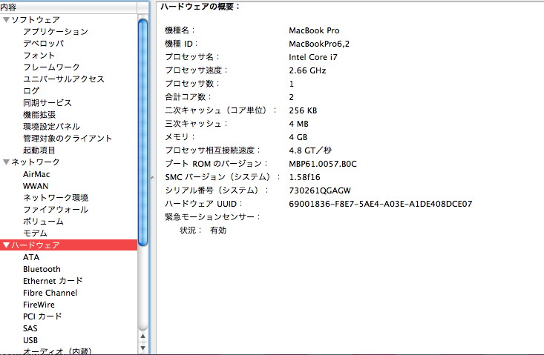Click the serial number 730261QGAGW
This screenshot has width=544, height=355.
pos(320,190)
